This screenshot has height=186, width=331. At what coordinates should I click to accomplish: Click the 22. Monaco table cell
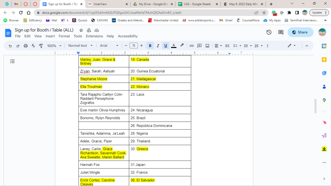click(160, 87)
